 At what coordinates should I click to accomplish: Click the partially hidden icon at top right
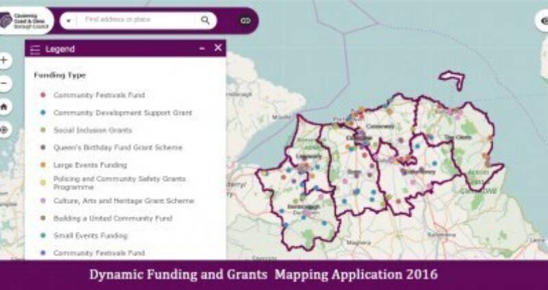[543, 21]
